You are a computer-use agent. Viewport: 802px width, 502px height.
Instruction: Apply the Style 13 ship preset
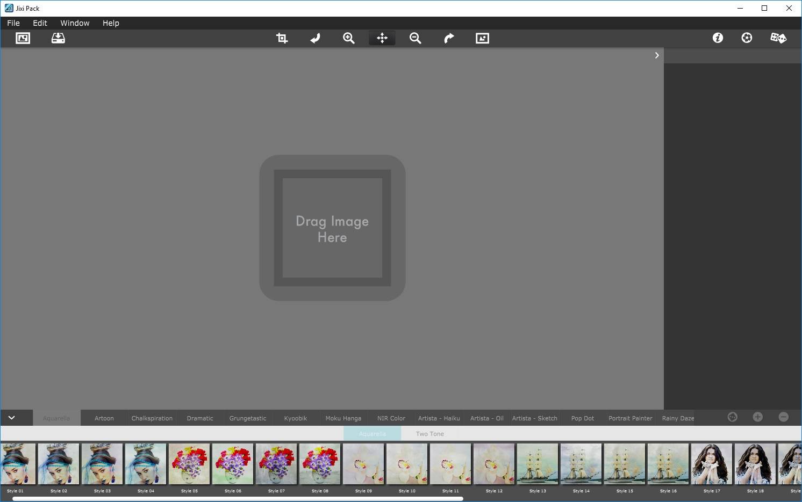tap(538, 464)
